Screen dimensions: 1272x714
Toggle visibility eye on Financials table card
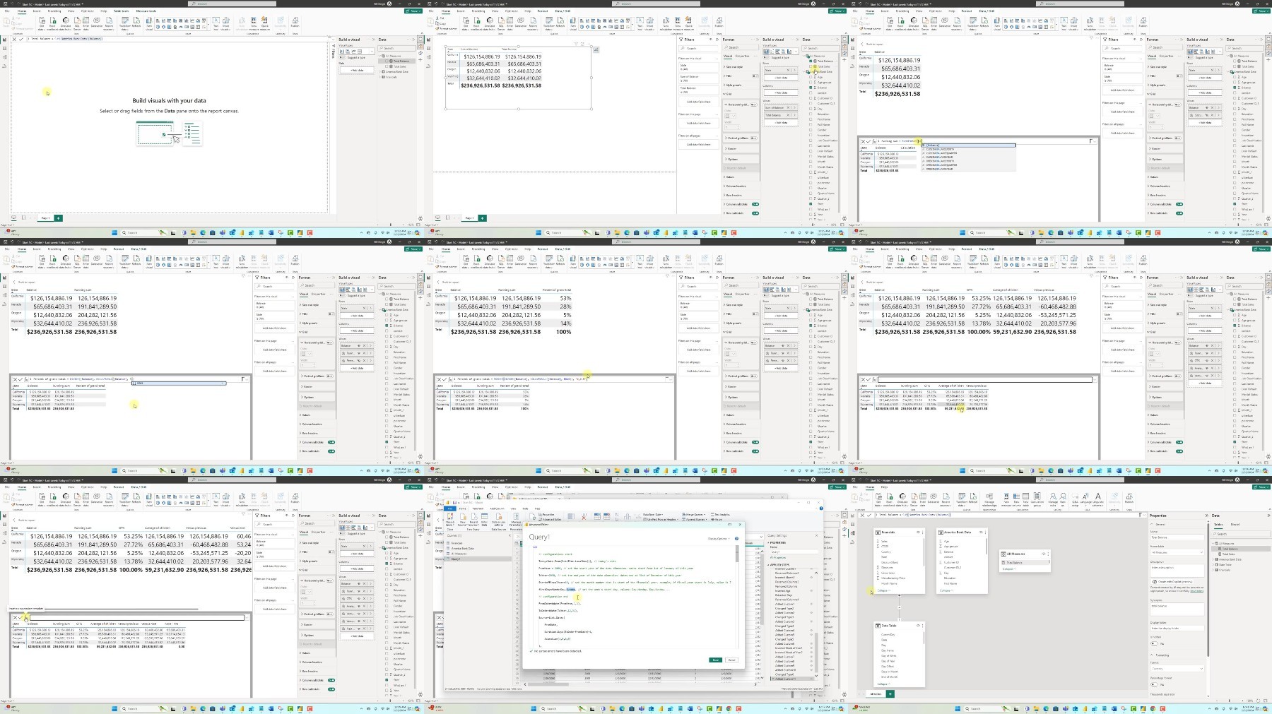918,532
